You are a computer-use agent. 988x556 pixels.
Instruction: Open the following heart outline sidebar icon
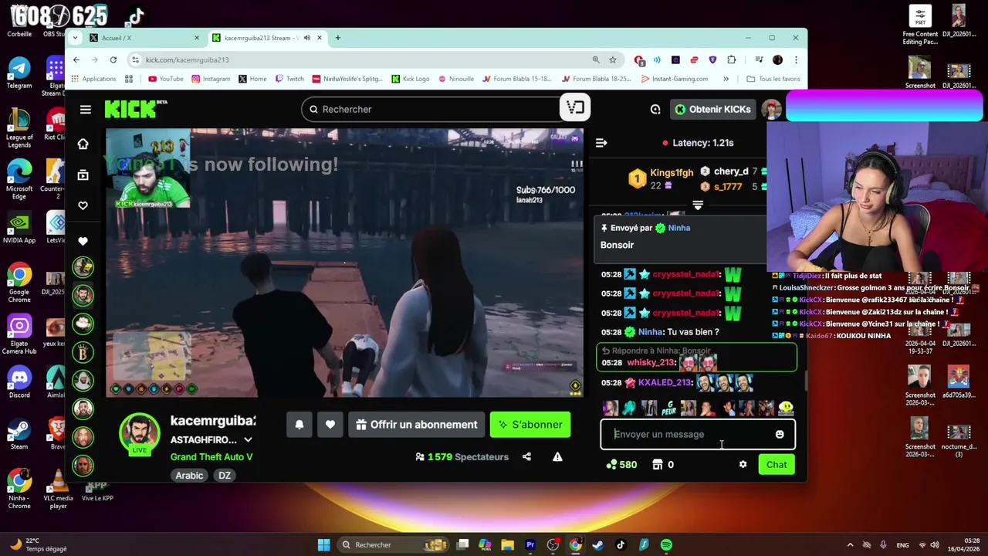coord(83,205)
